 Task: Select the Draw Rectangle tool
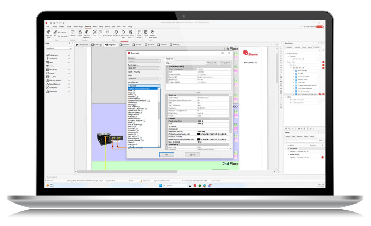point(108,32)
